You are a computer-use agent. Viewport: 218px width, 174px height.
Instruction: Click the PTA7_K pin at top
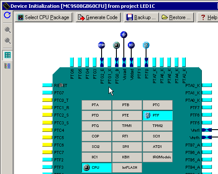pyautogui.click(x=154, y=62)
